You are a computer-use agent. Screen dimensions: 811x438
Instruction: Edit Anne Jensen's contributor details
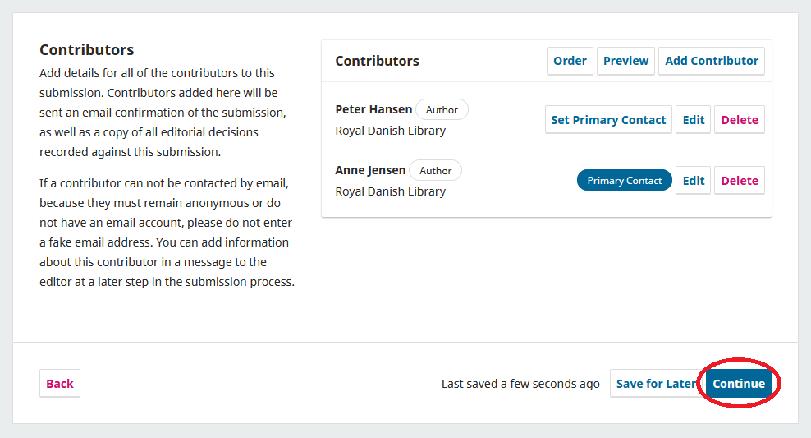click(694, 181)
